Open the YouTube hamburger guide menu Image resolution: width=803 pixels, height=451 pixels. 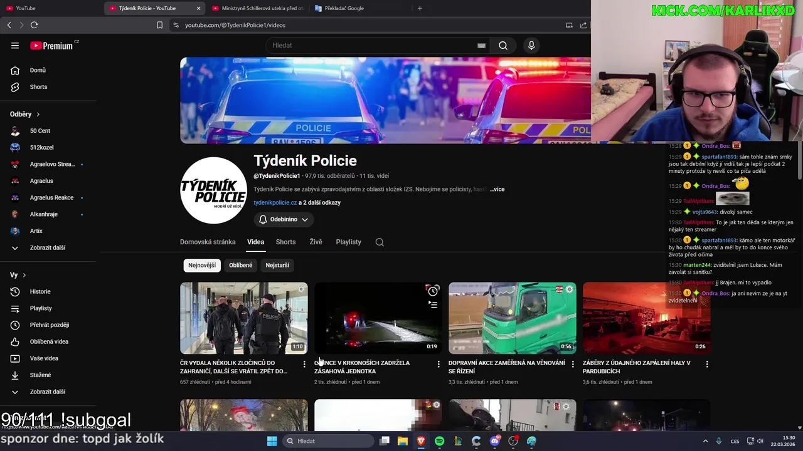15,46
